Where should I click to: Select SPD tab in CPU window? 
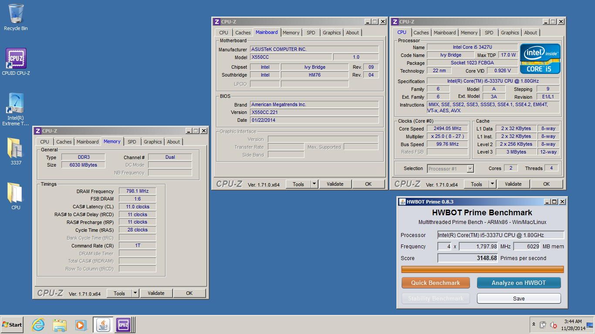click(x=489, y=33)
